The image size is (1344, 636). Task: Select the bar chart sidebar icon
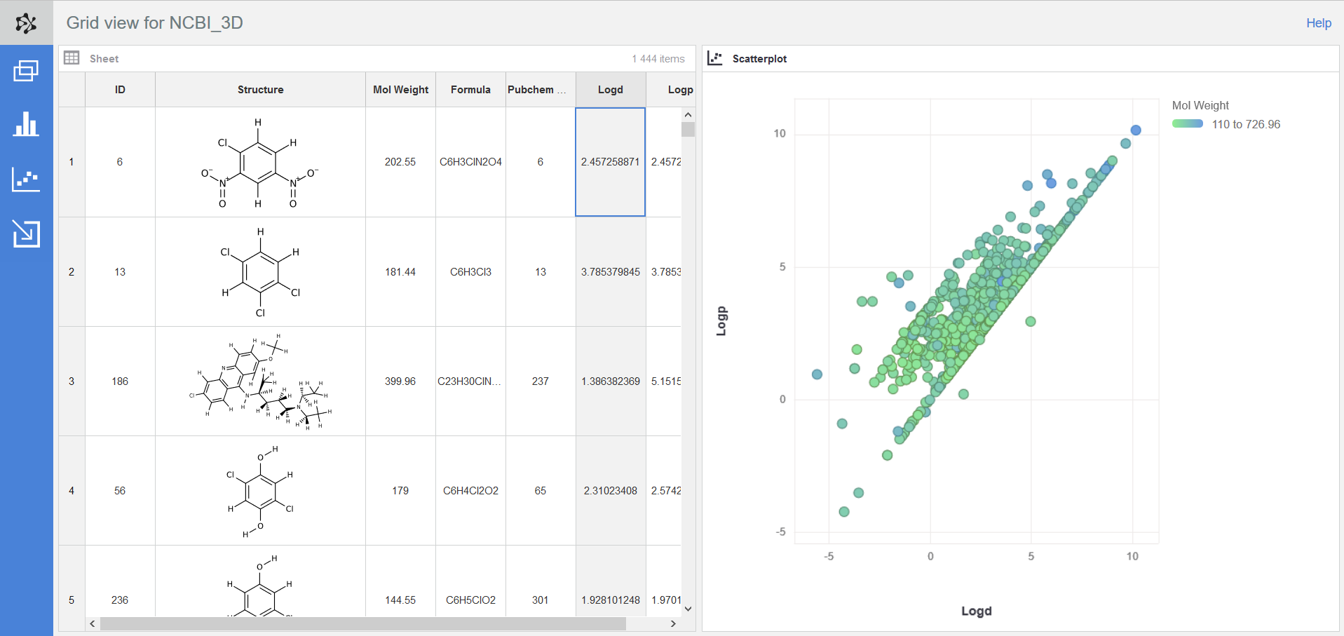tap(26, 124)
